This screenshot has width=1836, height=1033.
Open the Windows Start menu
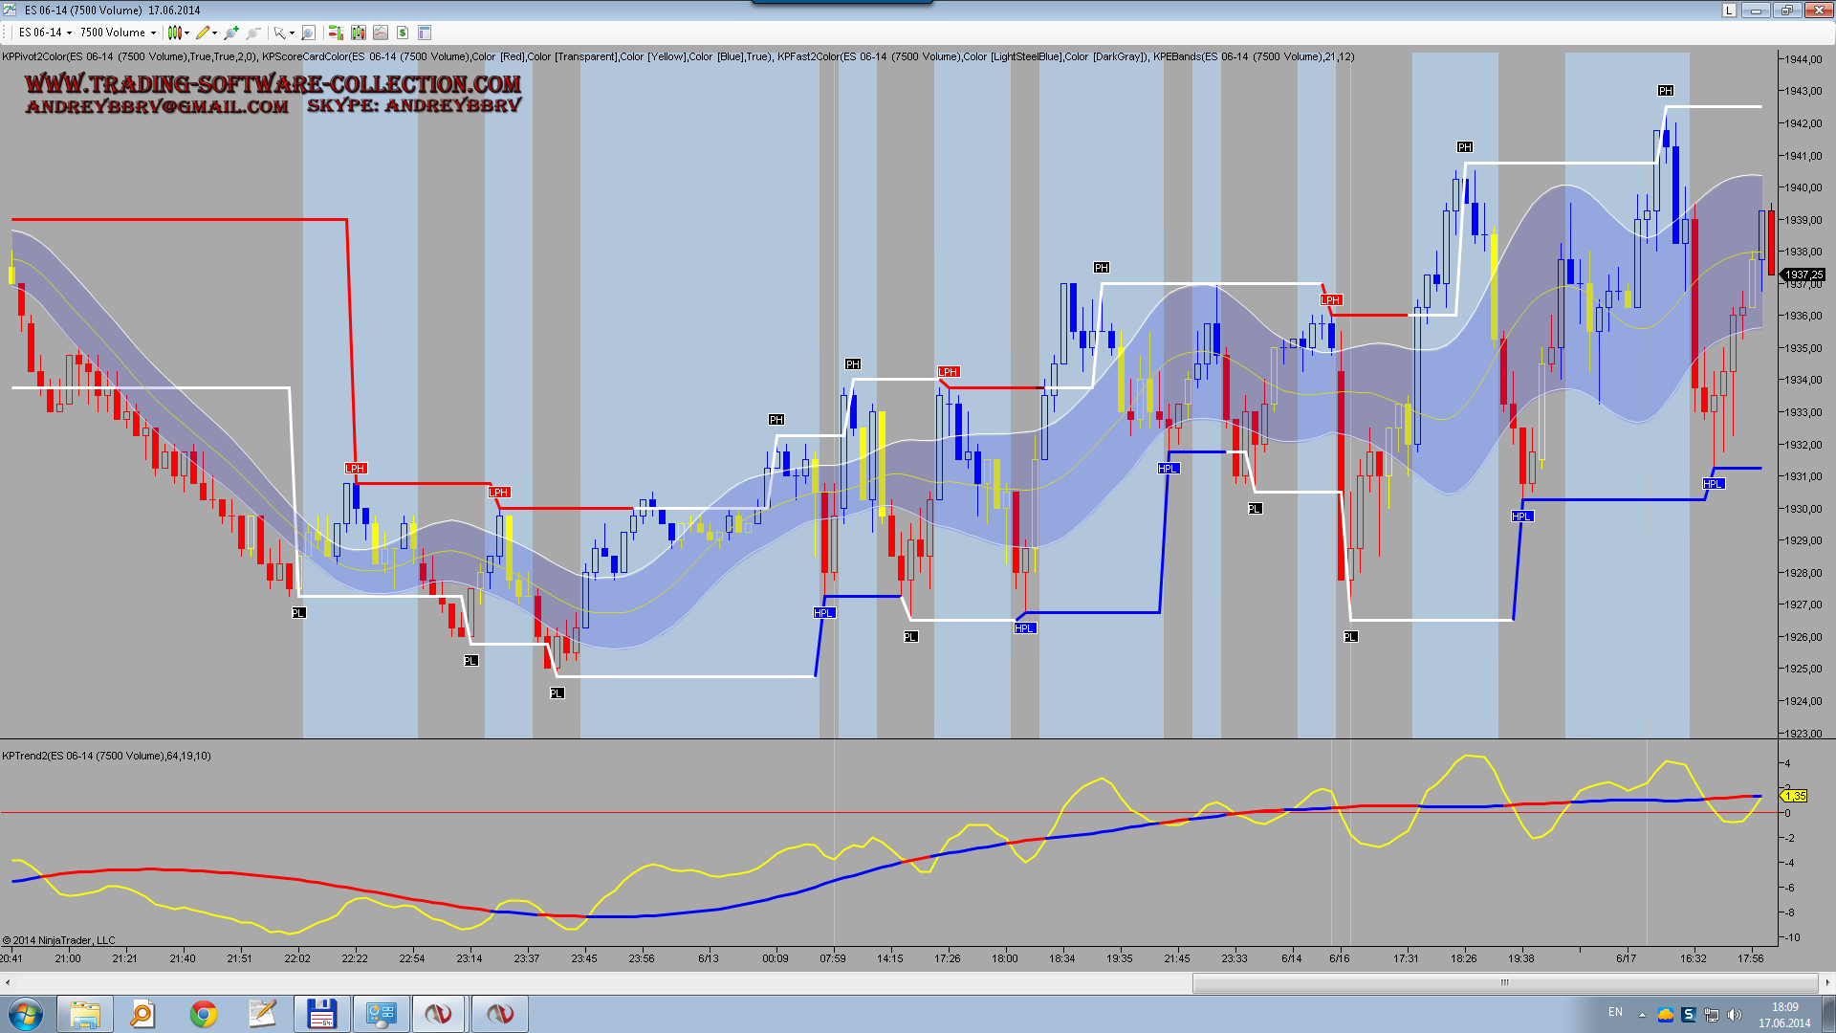pos(26,1014)
